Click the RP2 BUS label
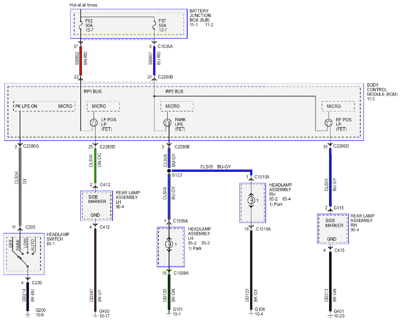401x321 pixels. click(x=175, y=92)
